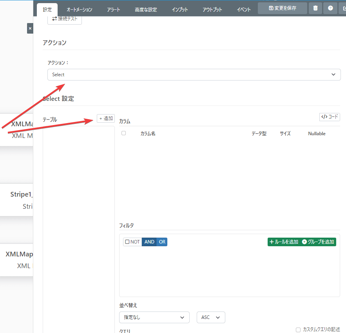Click the external link icon at top right

coord(343,8)
